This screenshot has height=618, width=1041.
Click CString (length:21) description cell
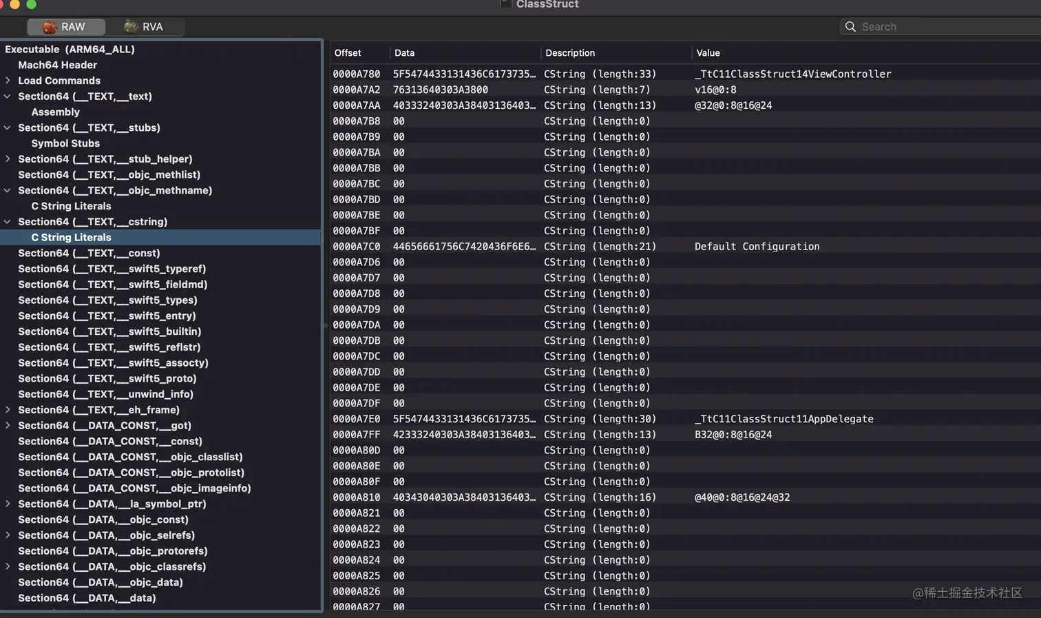(x=600, y=247)
